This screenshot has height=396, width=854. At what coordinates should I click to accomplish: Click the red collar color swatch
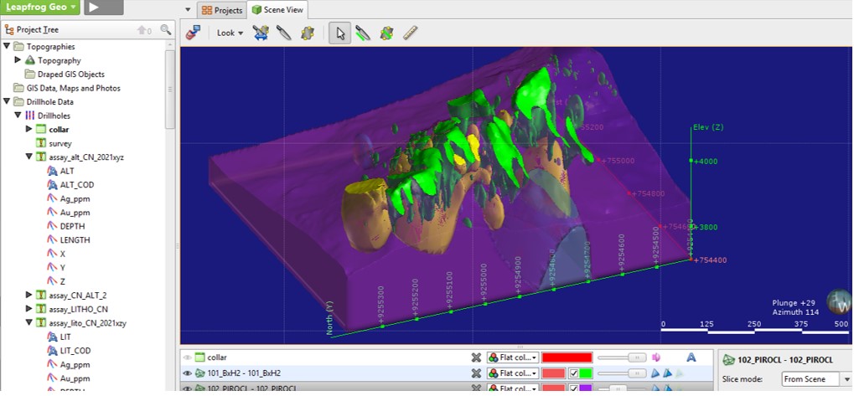tap(567, 357)
